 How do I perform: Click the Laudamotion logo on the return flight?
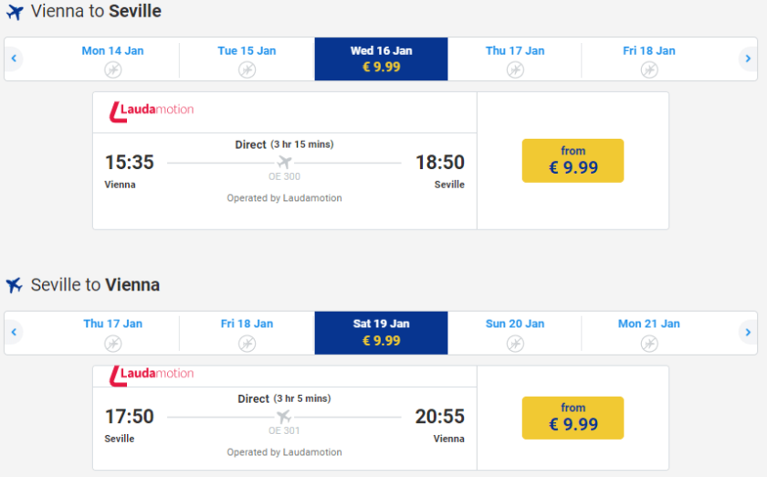pos(152,374)
